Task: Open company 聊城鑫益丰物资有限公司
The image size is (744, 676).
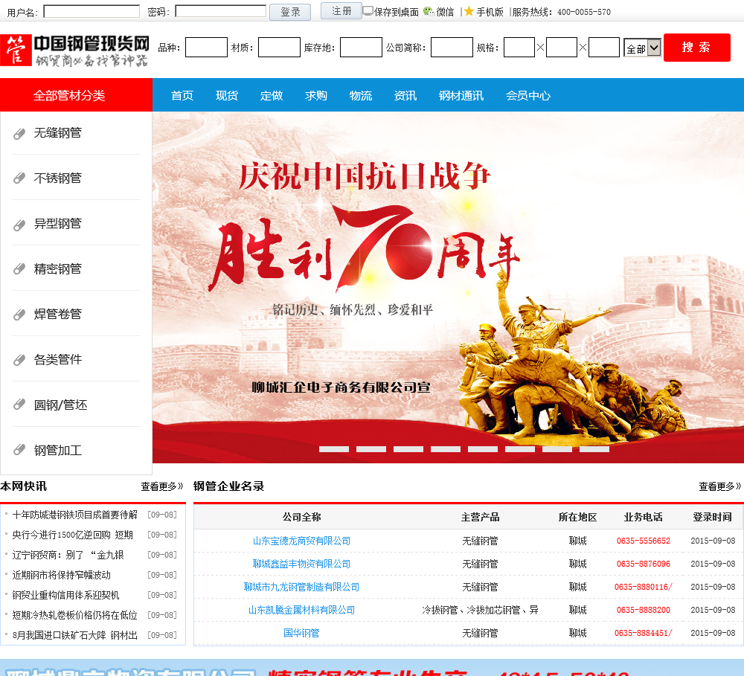Action: coord(302,564)
